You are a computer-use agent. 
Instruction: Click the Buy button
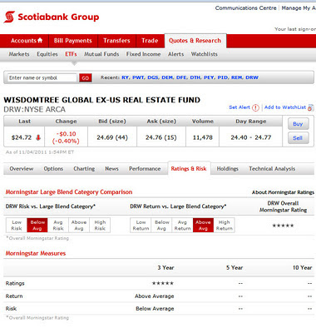tap(298, 124)
